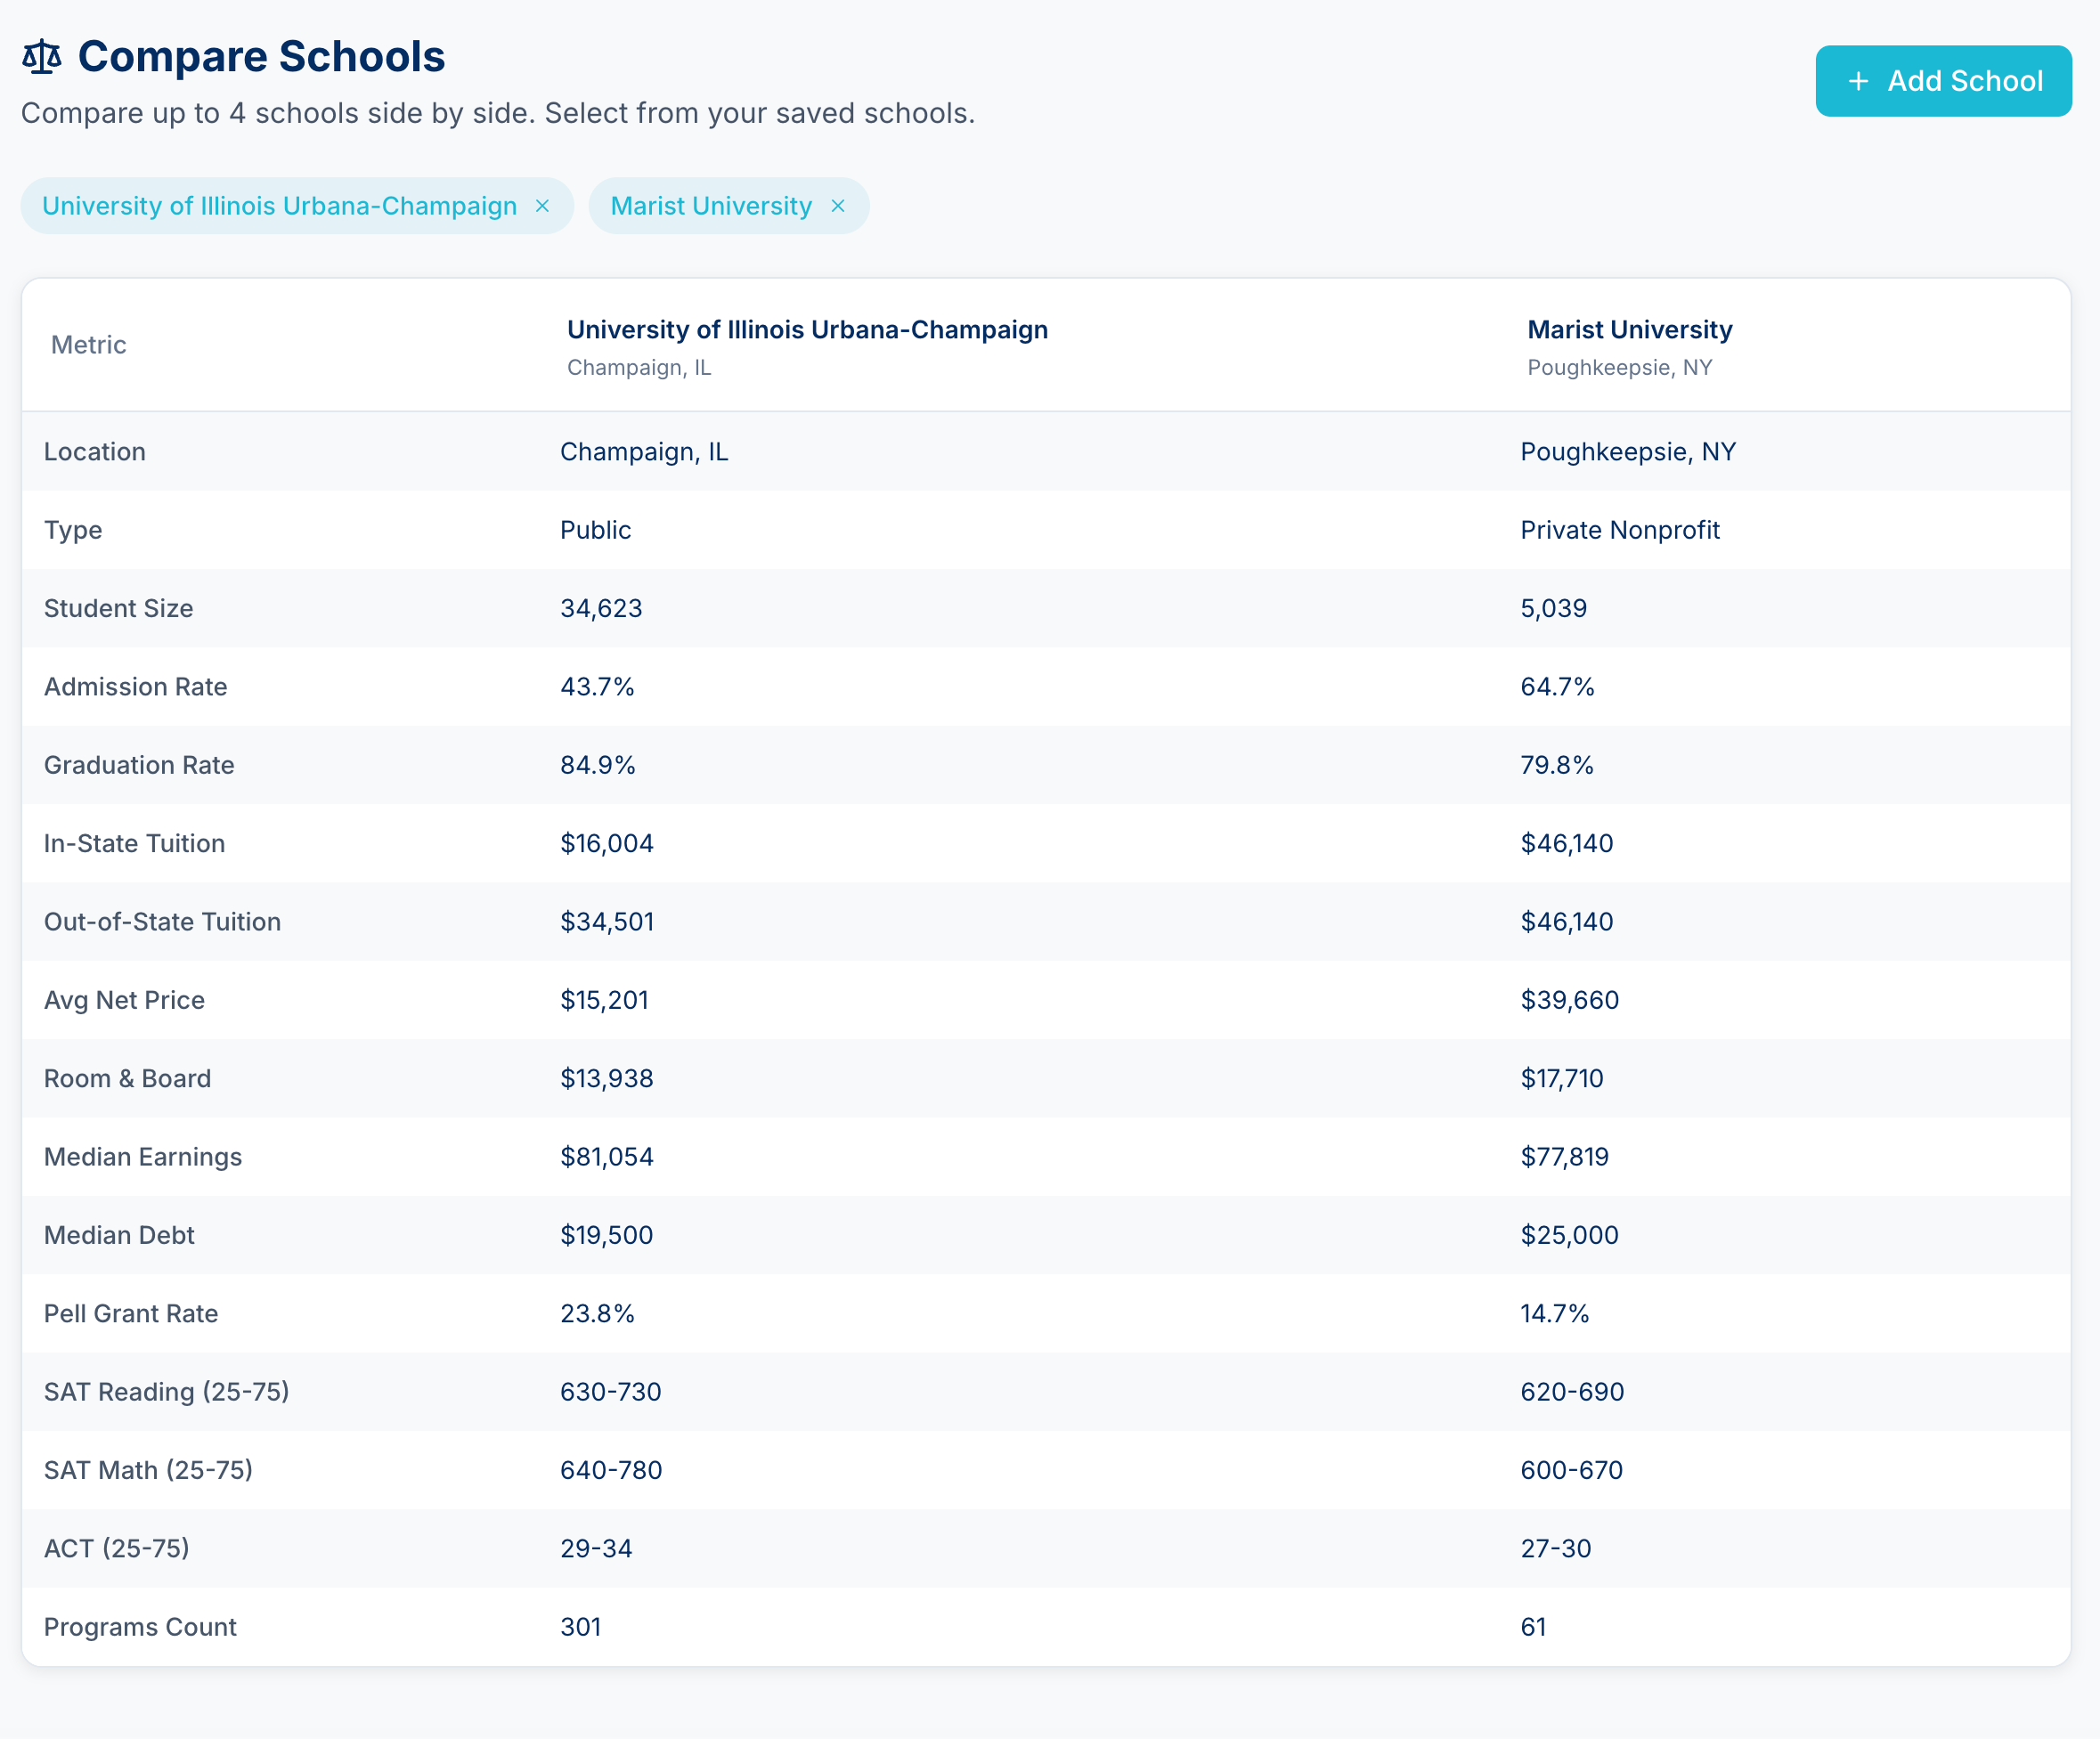The width and height of the screenshot is (2100, 1739).
Task: Select the Metric column header
Action: click(88, 344)
